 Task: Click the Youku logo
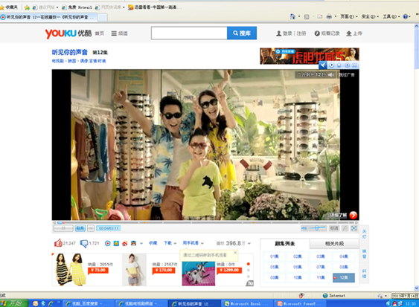click(x=68, y=33)
